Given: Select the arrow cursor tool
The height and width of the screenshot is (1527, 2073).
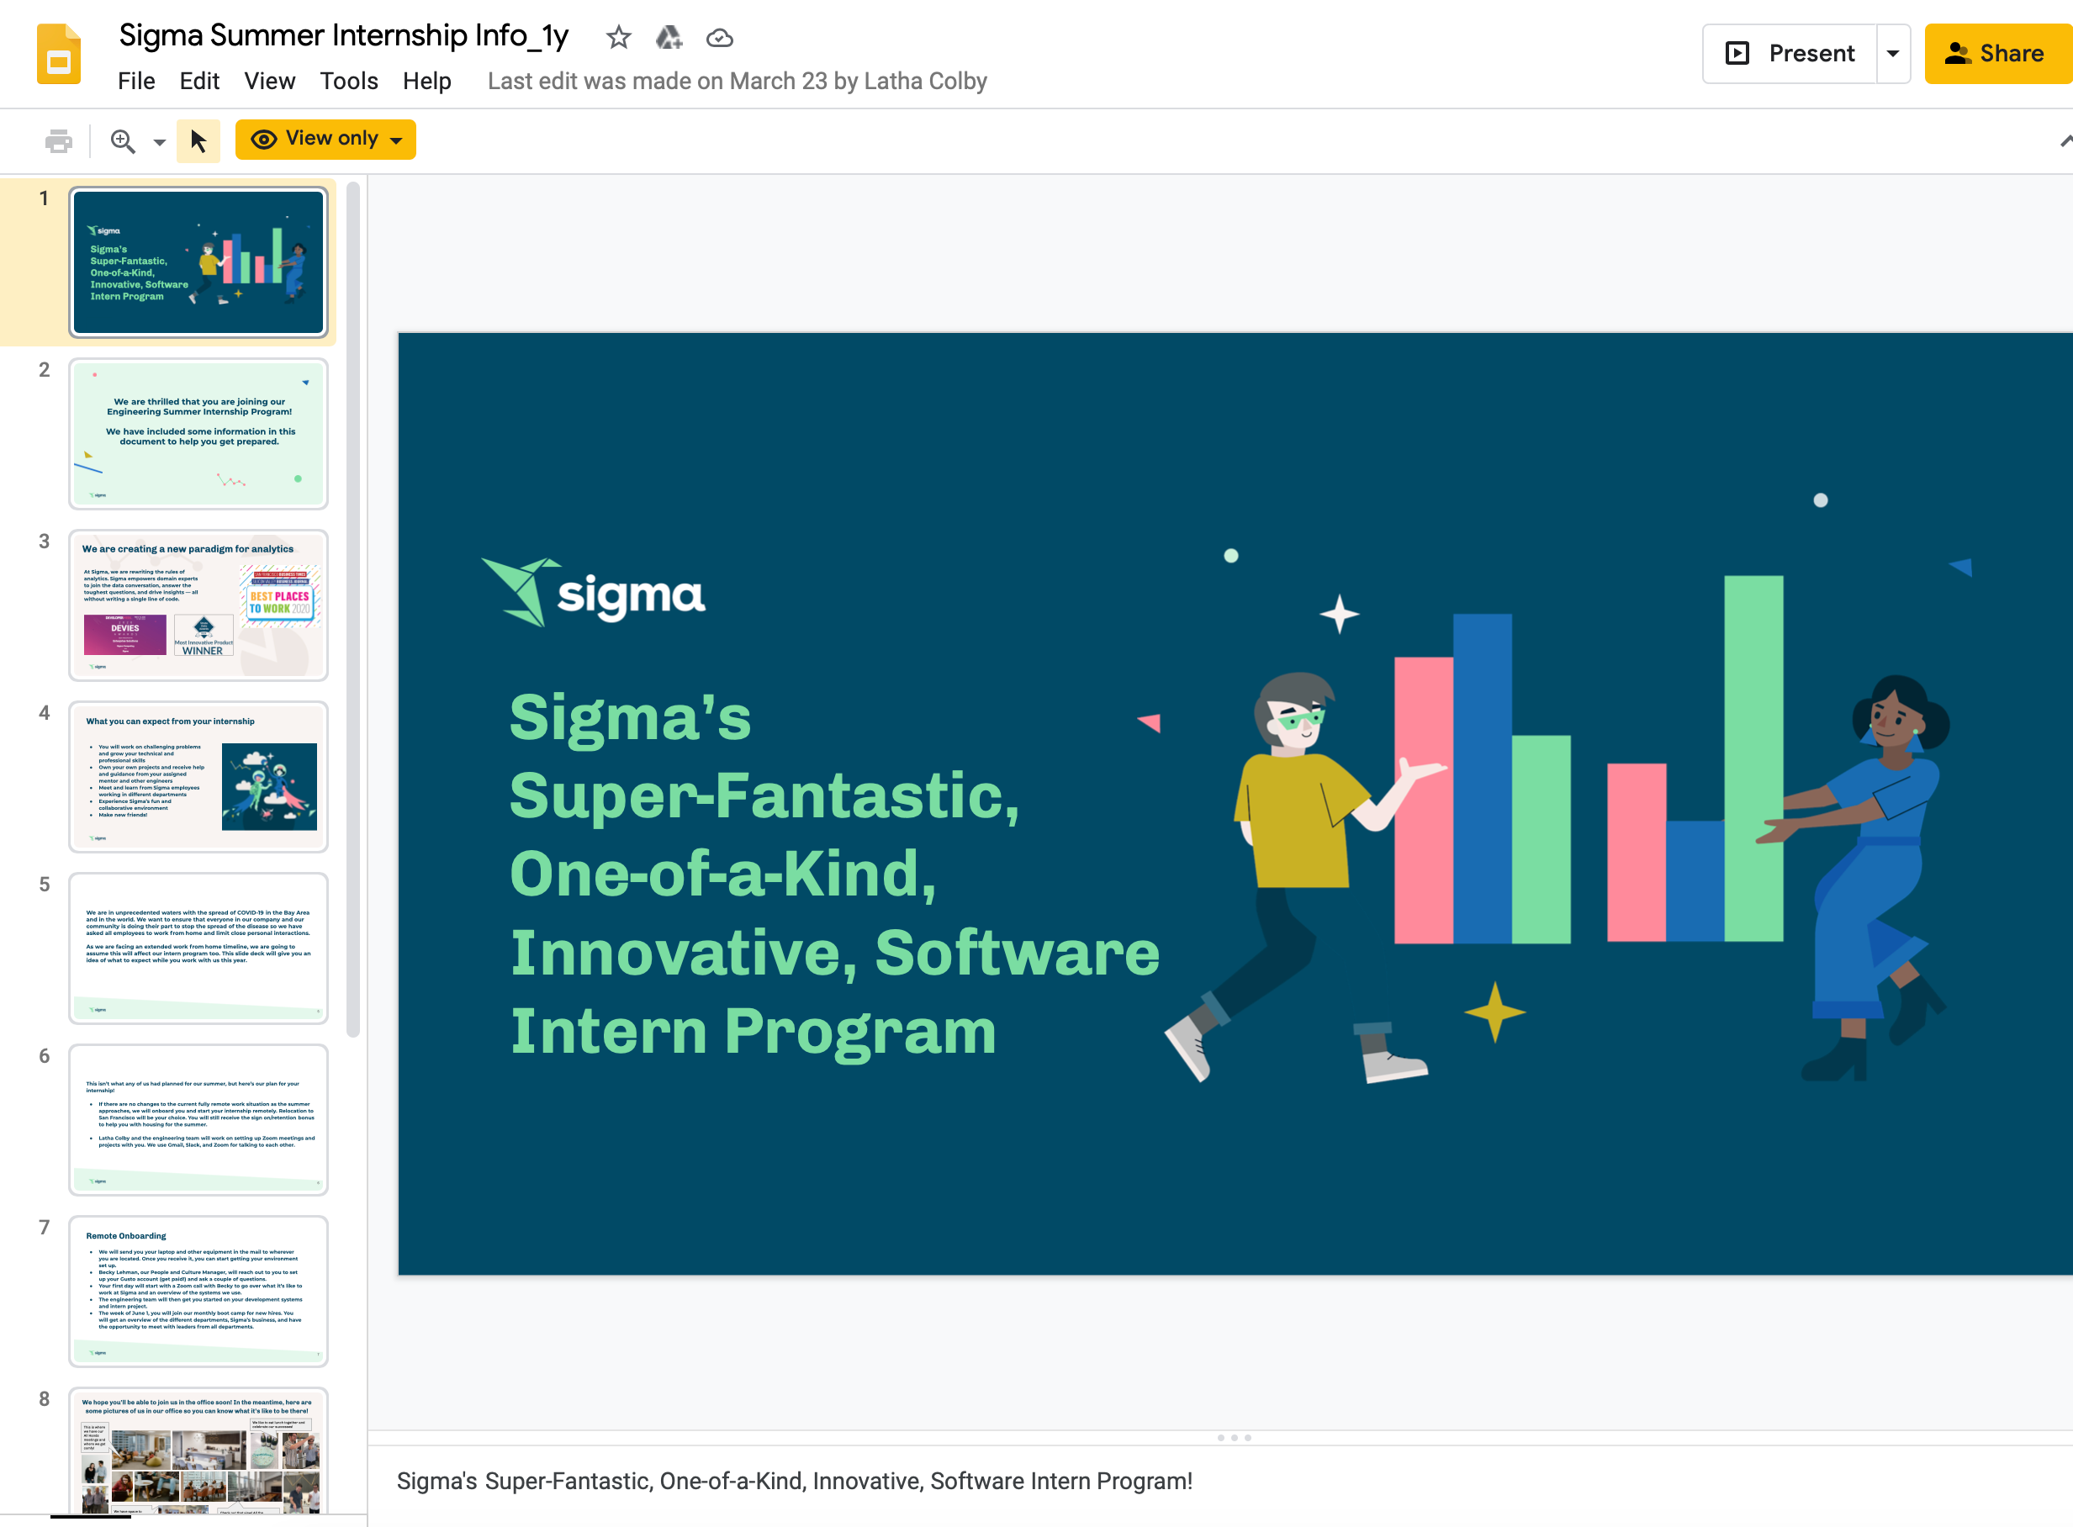Looking at the screenshot, I should tap(198, 140).
